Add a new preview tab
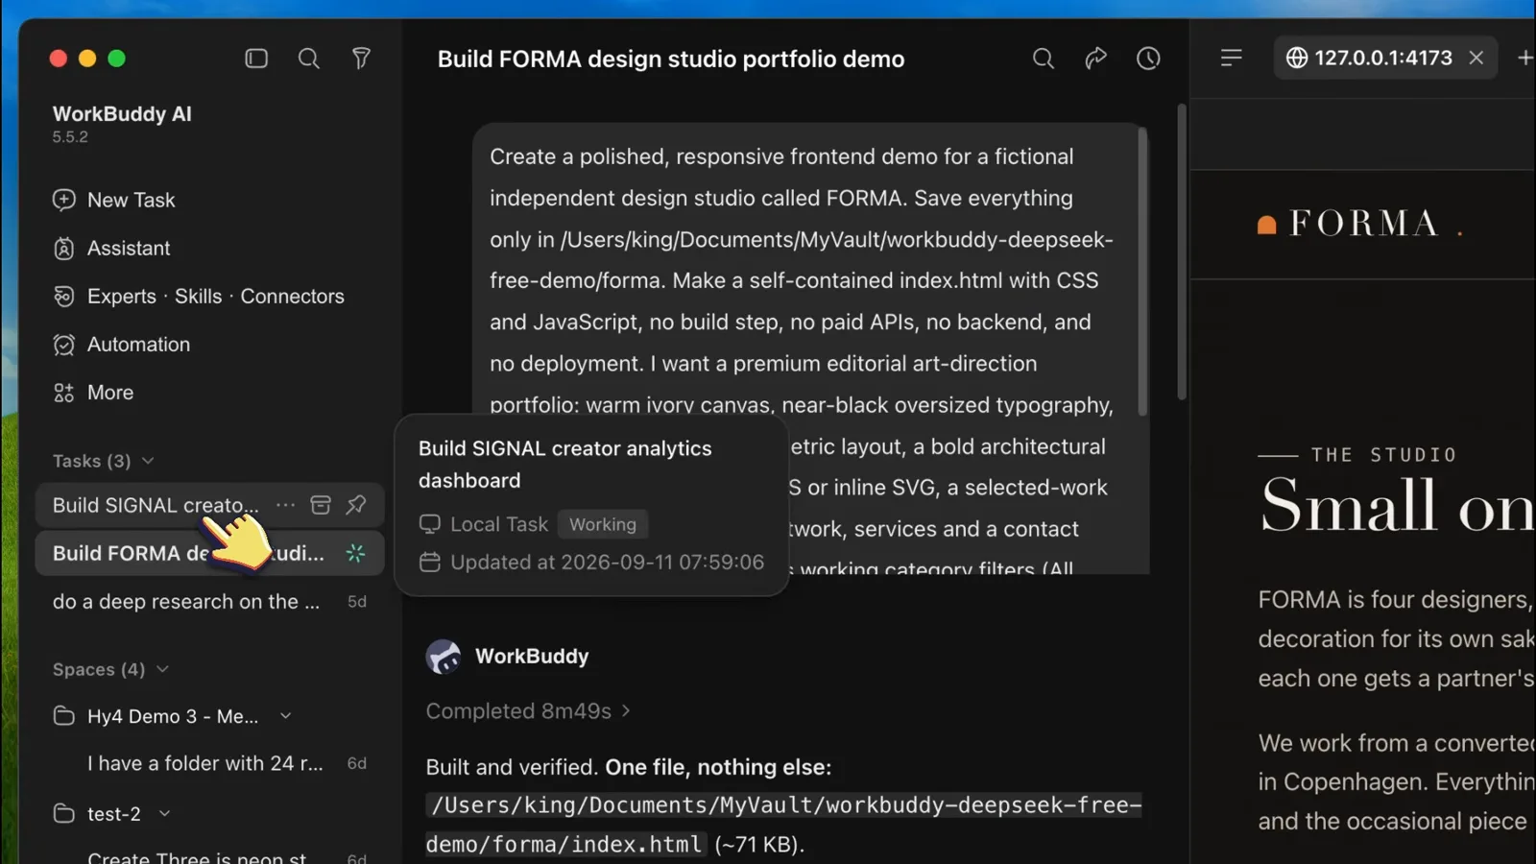 click(x=1524, y=58)
